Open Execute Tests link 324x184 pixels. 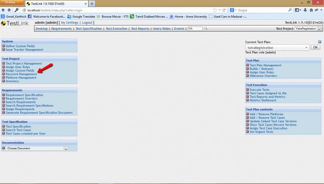pyautogui.click(x=260, y=90)
